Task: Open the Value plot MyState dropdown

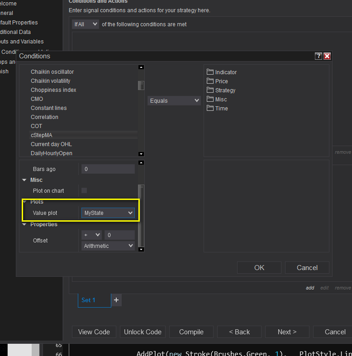Action: pyautogui.click(x=108, y=213)
